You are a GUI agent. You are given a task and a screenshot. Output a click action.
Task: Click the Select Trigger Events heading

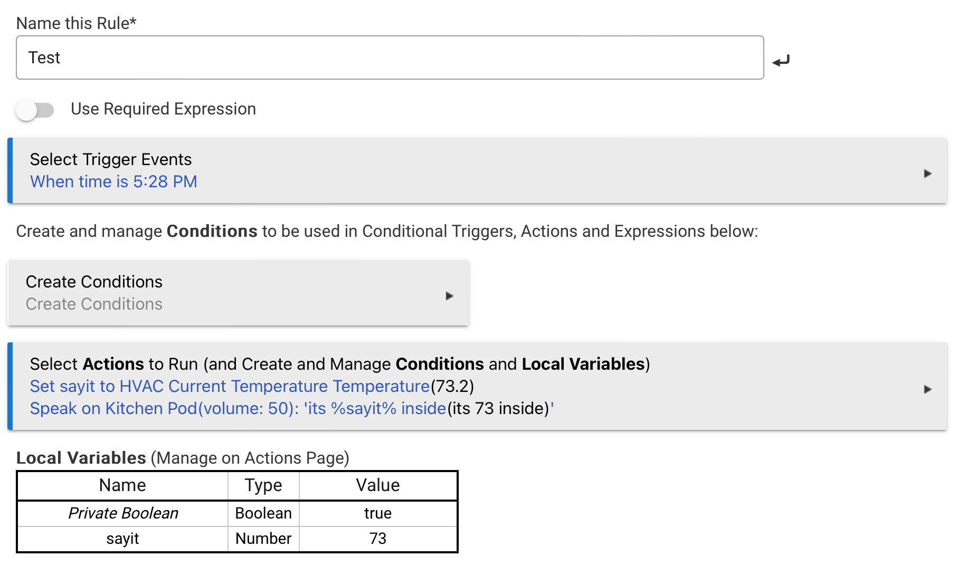[111, 159]
